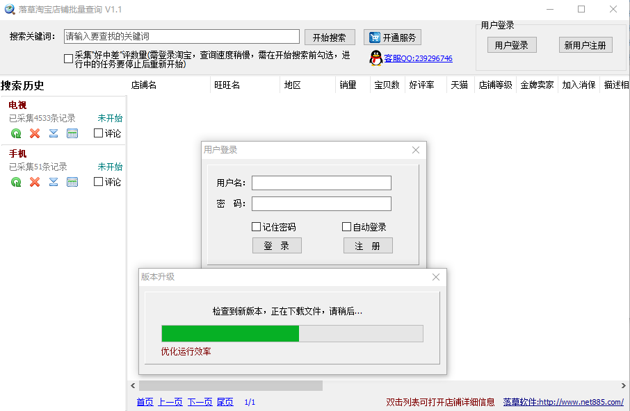
Task: Click the 密码 text field
Action: pos(321,203)
